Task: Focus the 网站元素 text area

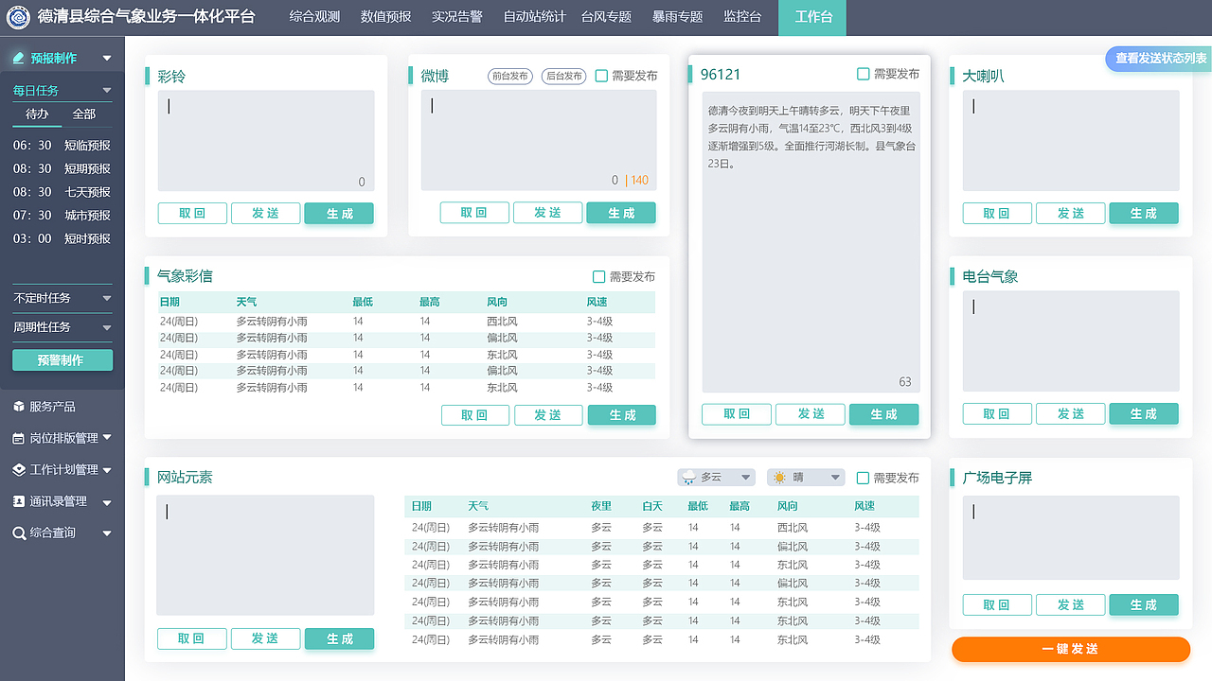Action: click(266, 556)
